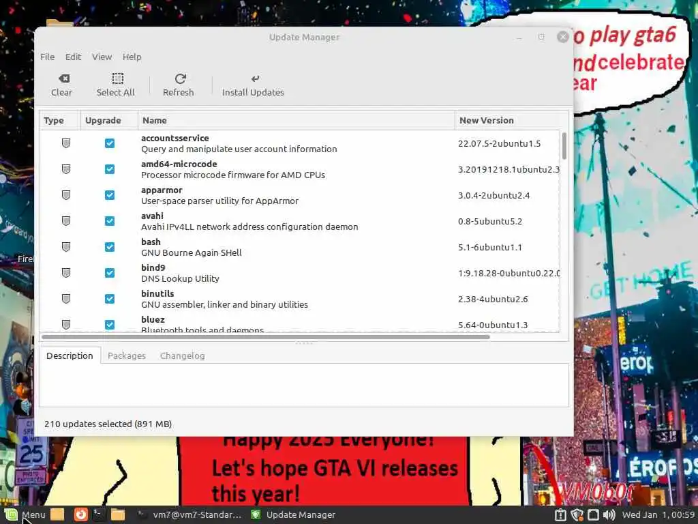Image resolution: width=698 pixels, height=524 pixels.
Task: Click the shield type icon for bind9
Action: tap(66, 272)
